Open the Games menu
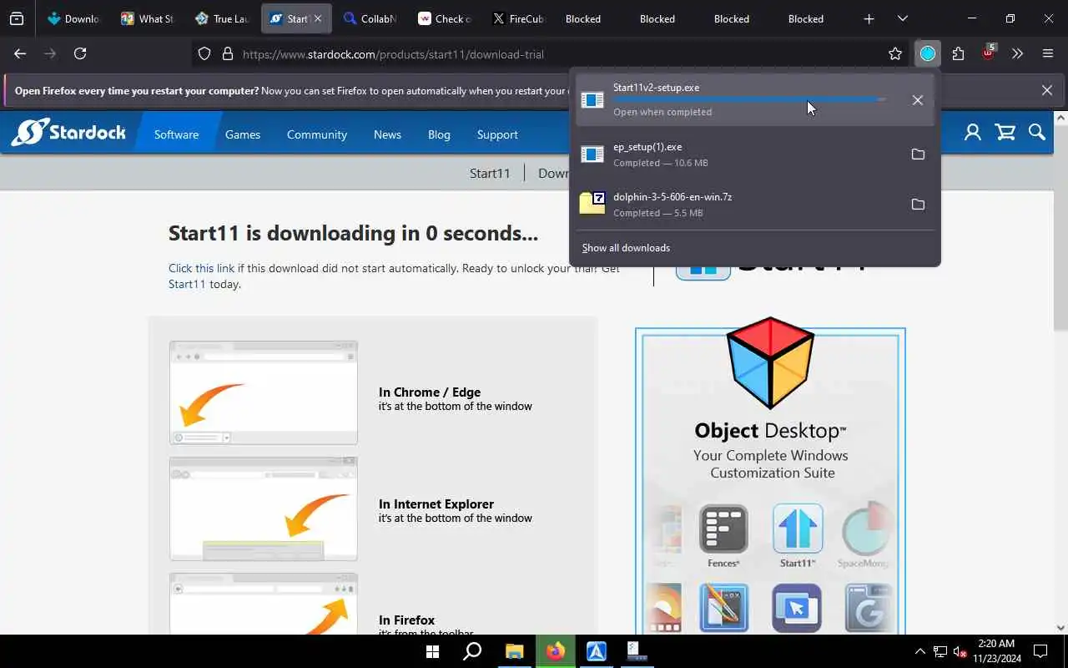Image resolution: width=1068 pixels, height=668 pixels. tap(243, 134)
